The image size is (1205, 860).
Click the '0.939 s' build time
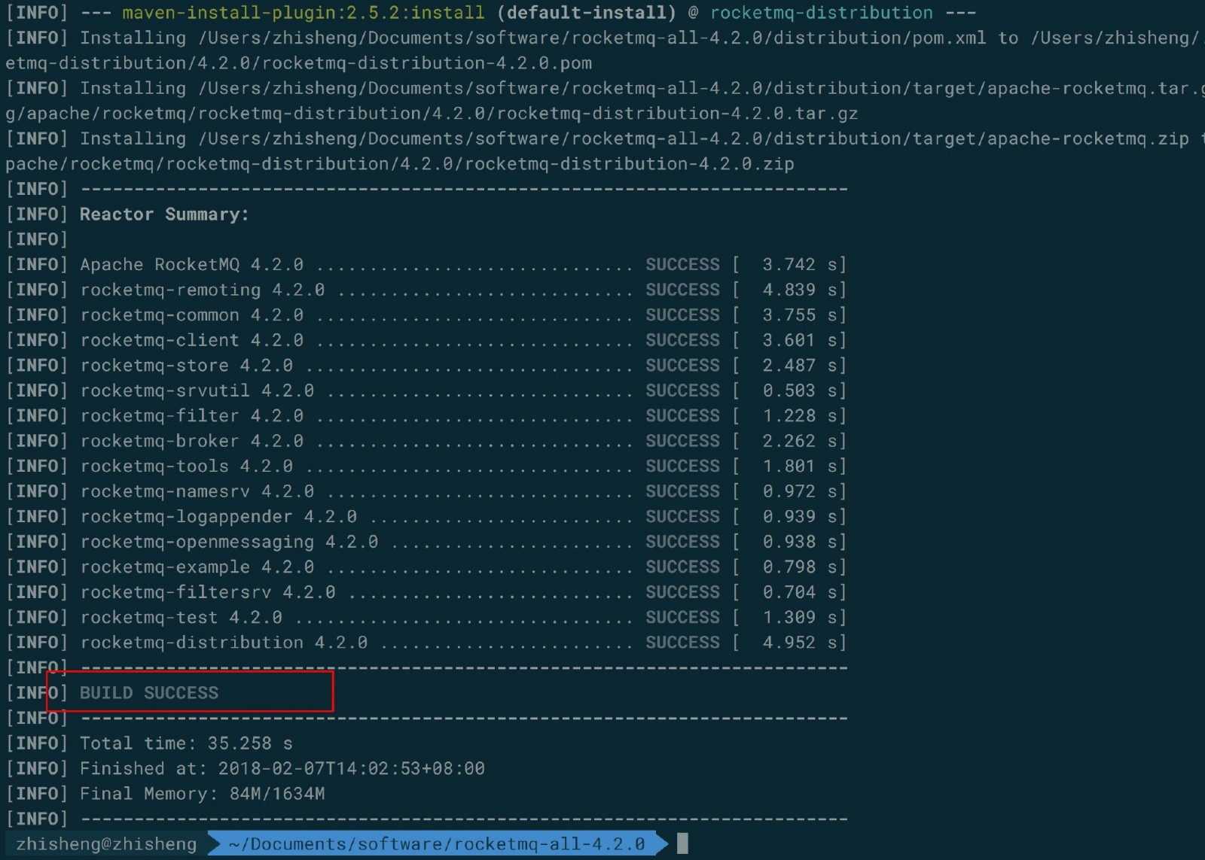pos(800,517)
